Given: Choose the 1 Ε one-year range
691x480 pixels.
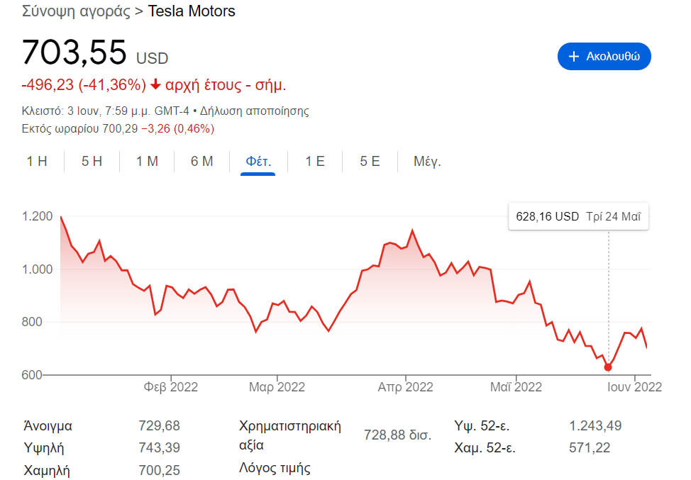Looking at the screenshot, I should click(315, 161).
